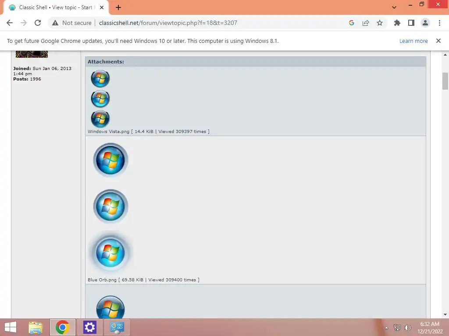Open the Chrome profile avatar

pyautogui.click(x=425, y=23)
